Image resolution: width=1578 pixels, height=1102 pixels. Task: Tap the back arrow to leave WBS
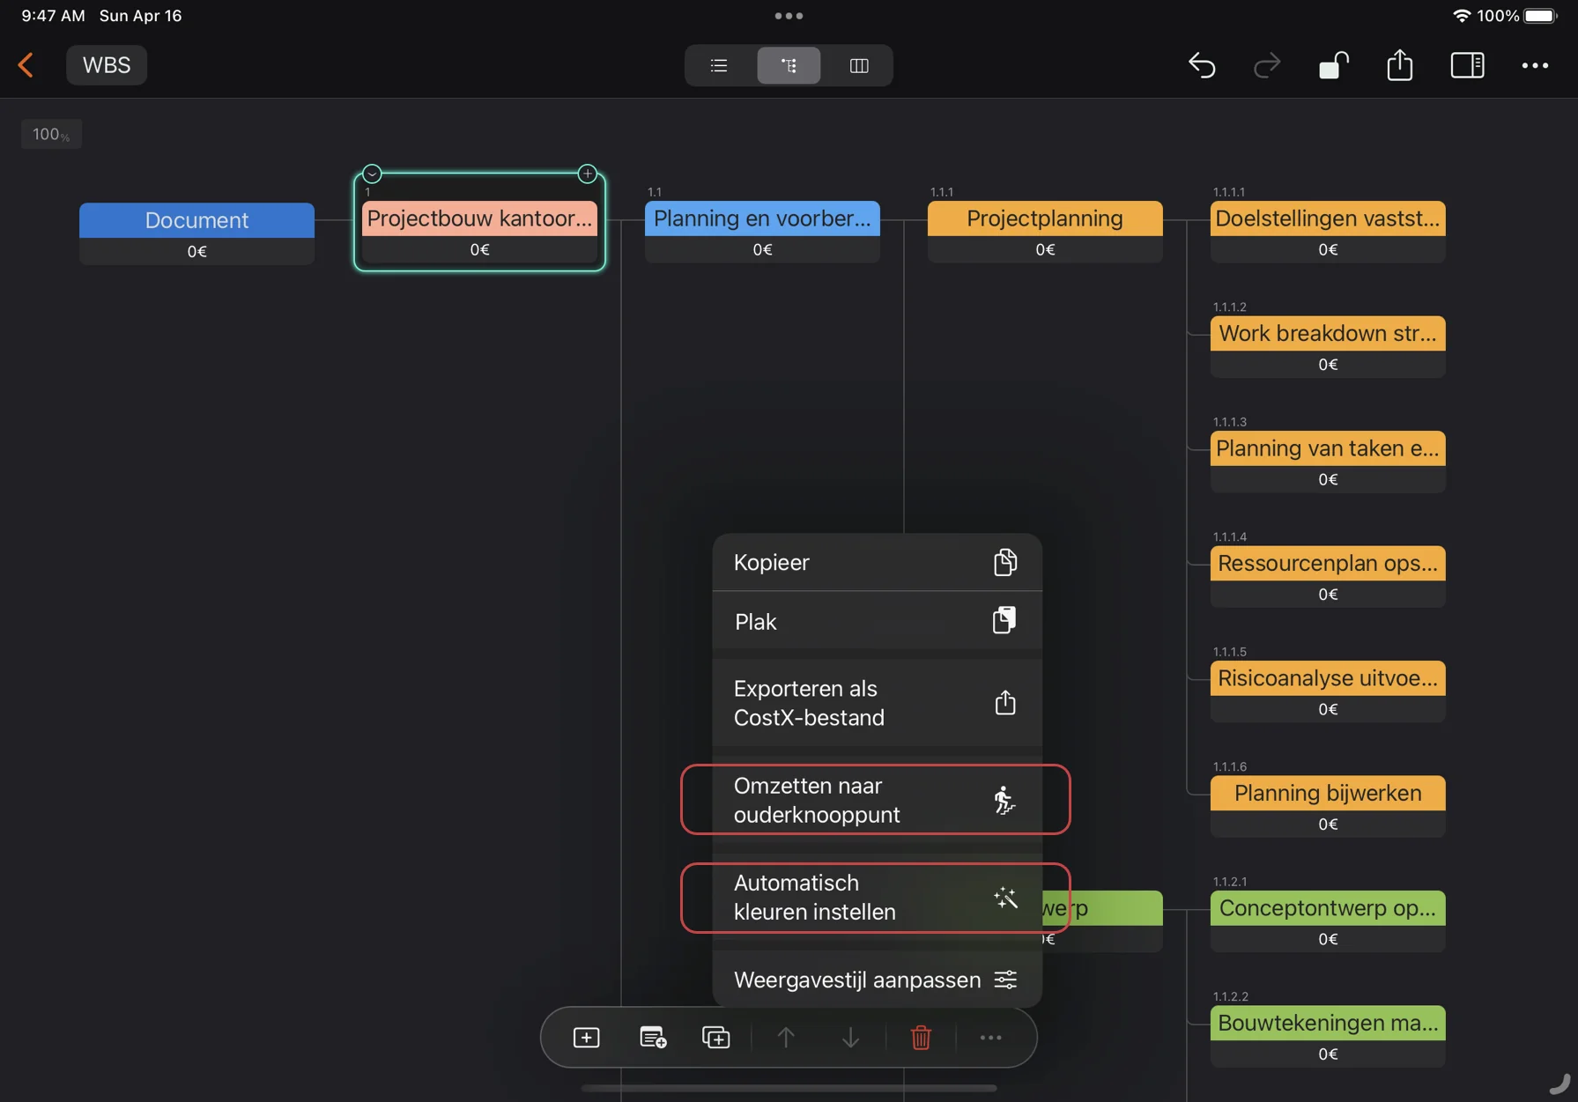pos(26,65)
